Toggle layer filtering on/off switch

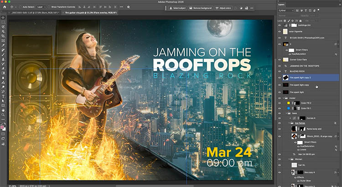[318, 10]
